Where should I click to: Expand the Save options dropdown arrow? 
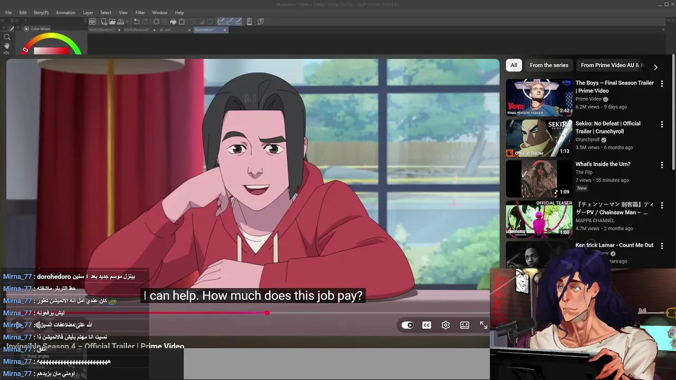point(127,22)
